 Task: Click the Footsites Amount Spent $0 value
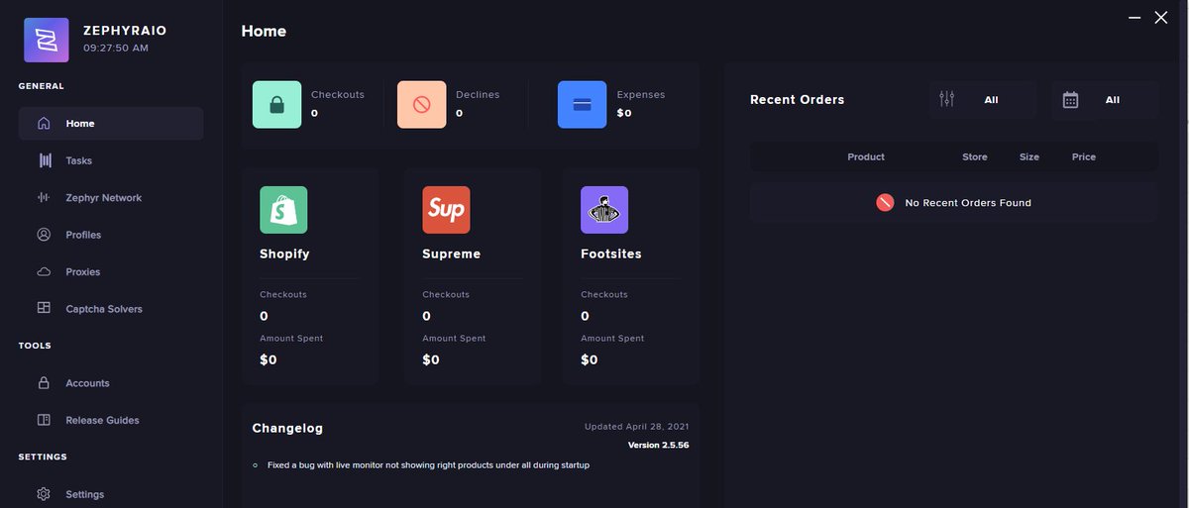click(x=590, y=359)
